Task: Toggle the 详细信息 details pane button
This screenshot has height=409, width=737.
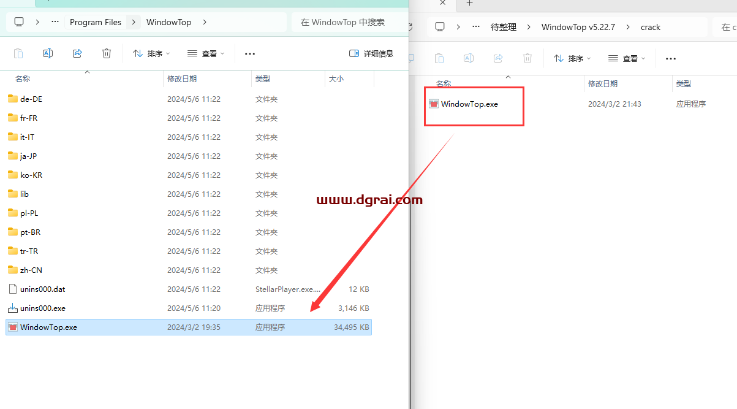Action: click(x=371, y=53)
